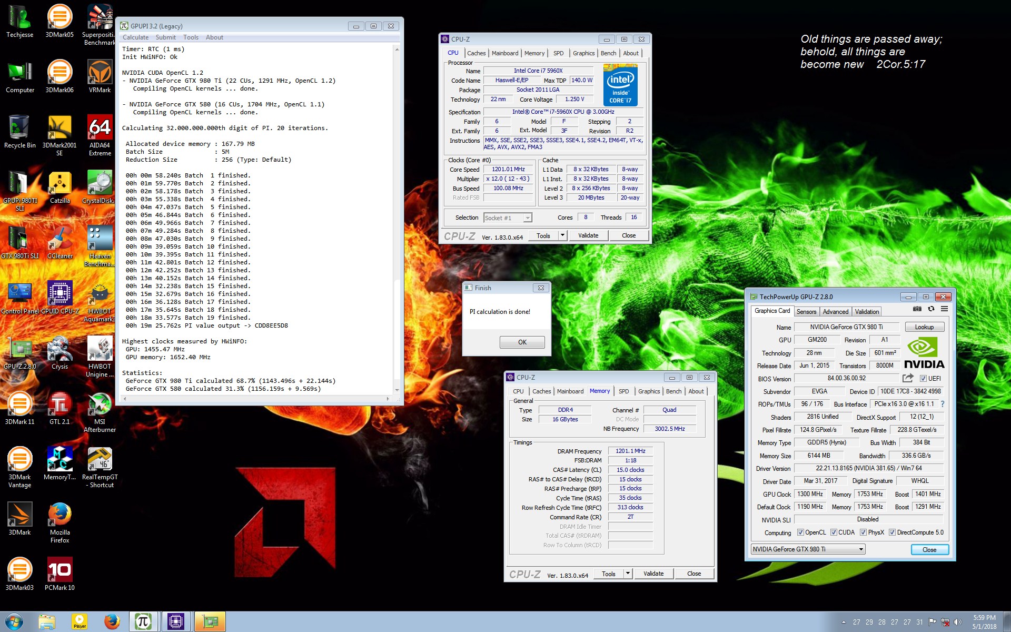Click NVIDIA logo in GPU-Z
Image resolution: width=1011 pixels, height=632 pixels.
tap(924, 353)
